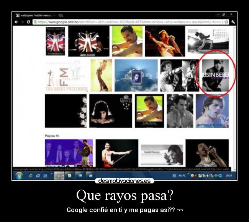The height and width of the screenshot is (222, 249).
Task: Open the Queen II album cover thumbnail
Action: pyautogui.click(x=111, y=111)
